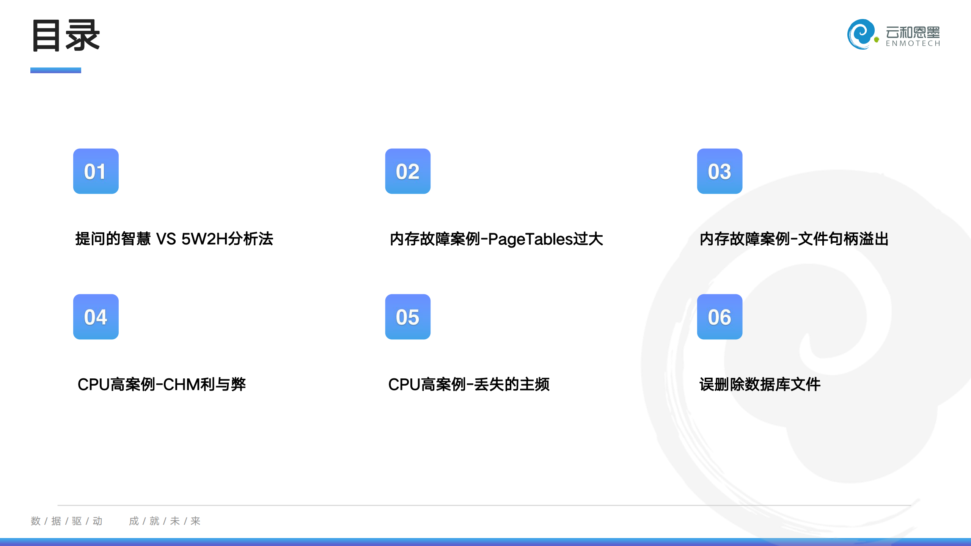Image resolution: width=971 pixels, height=546 pixels.
Task: Click the 02 numbered badge
Action: (x=408, y=171)
